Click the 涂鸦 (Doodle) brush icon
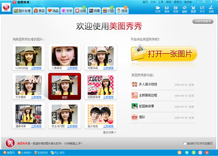This screenshot has width=218, height=156. (211, 9)
